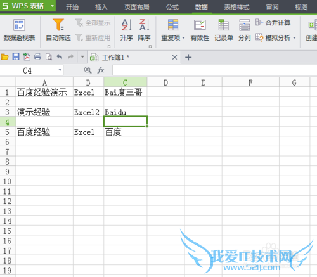Undo the last action

click(x=60, y=56)
